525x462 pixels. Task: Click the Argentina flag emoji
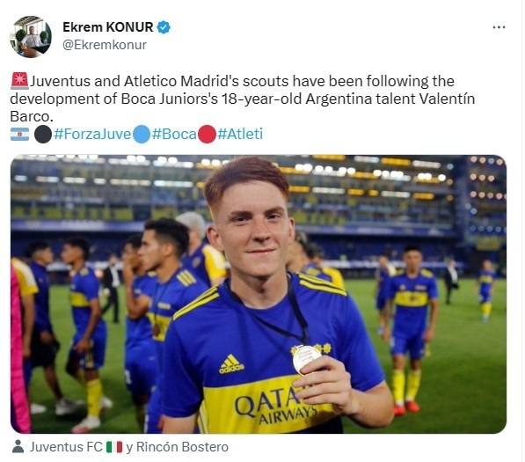click(19, 135)
